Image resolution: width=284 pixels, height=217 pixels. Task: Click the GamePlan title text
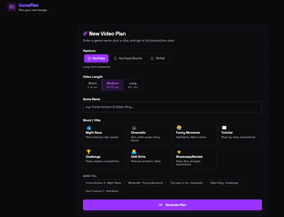tap(29, 5)
